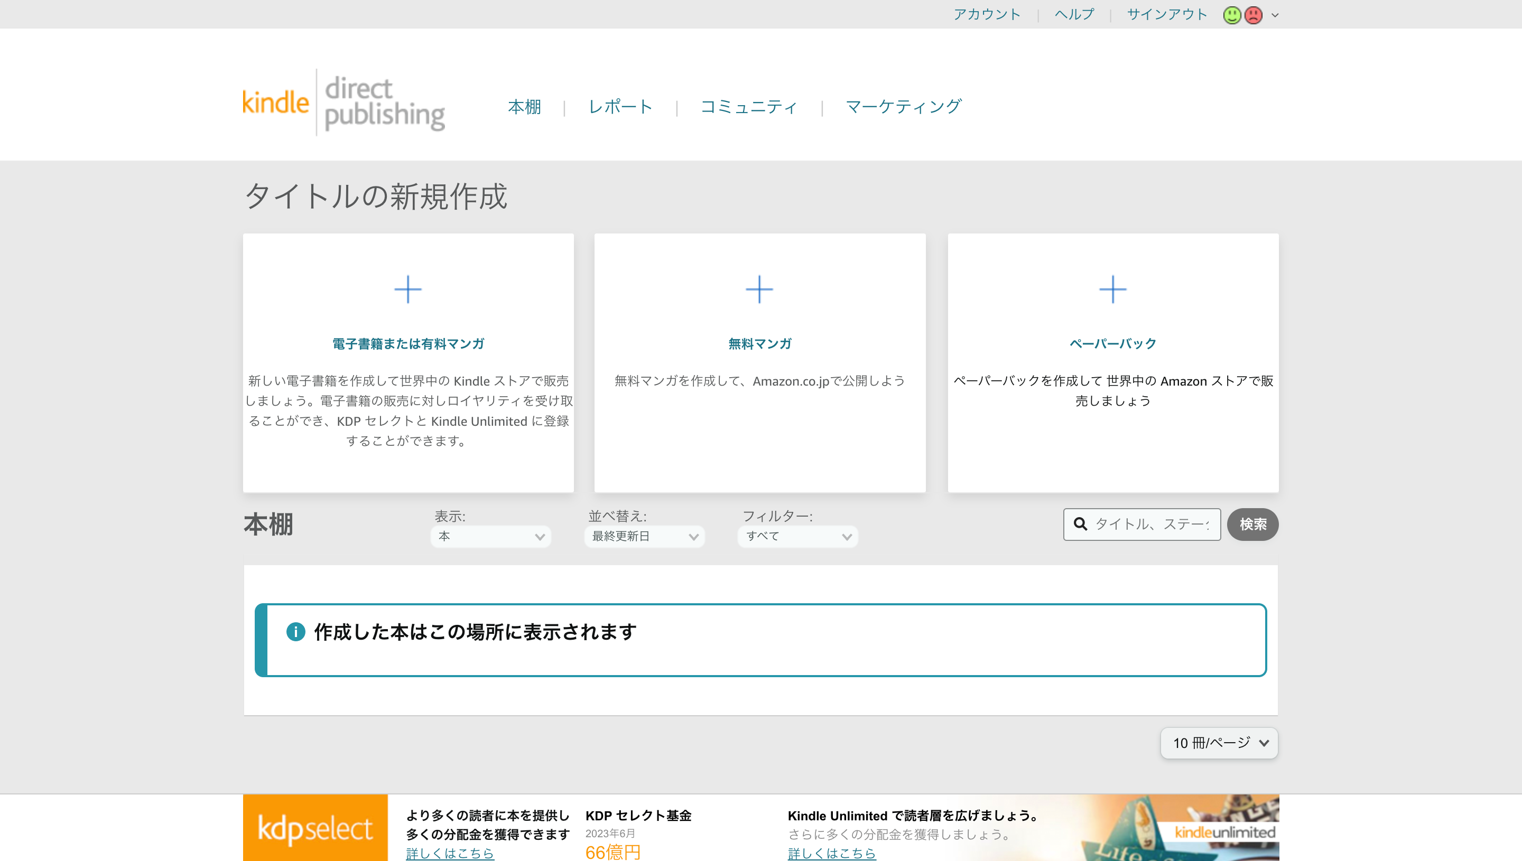Click the 電子書籍または有料マンガ title link

pos(408,343)
